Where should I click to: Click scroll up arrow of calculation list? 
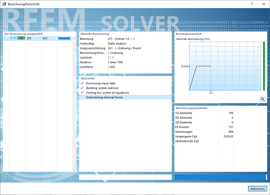pos(74,39)
